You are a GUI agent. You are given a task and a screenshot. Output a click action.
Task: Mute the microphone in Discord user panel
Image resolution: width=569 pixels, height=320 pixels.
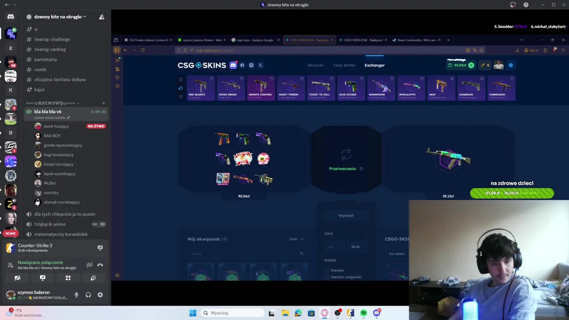76,295
